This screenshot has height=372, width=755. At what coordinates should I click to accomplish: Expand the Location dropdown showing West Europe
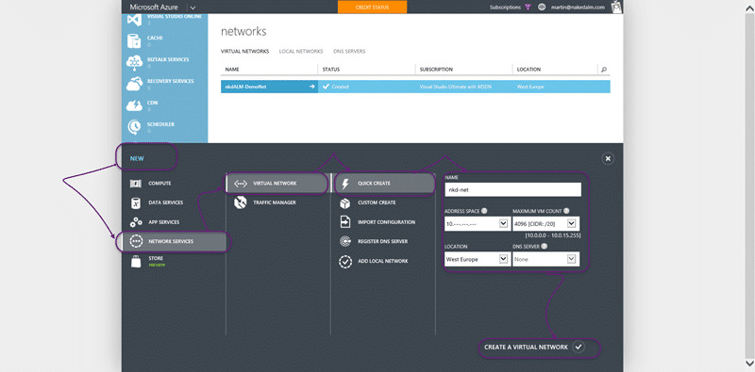point(477,259)
